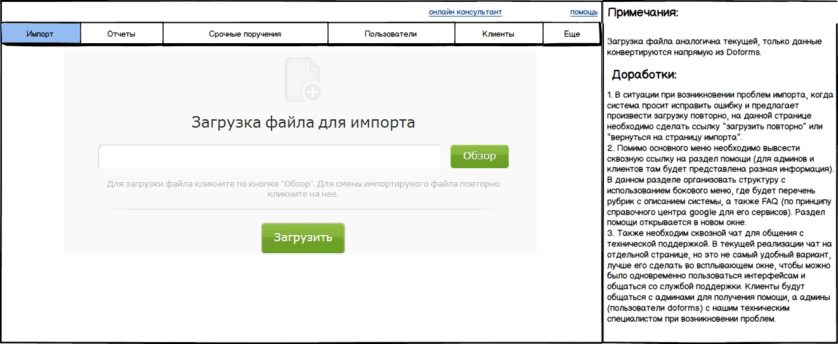
Task: Open the Импорт tab
Action: point(41,34)
